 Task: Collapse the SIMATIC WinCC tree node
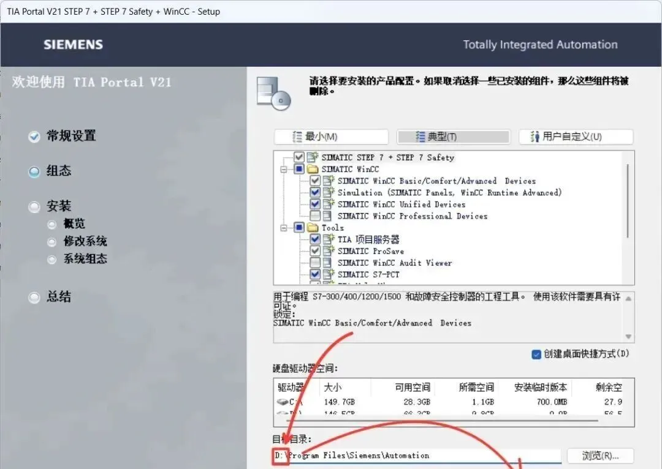pos(284,170)
